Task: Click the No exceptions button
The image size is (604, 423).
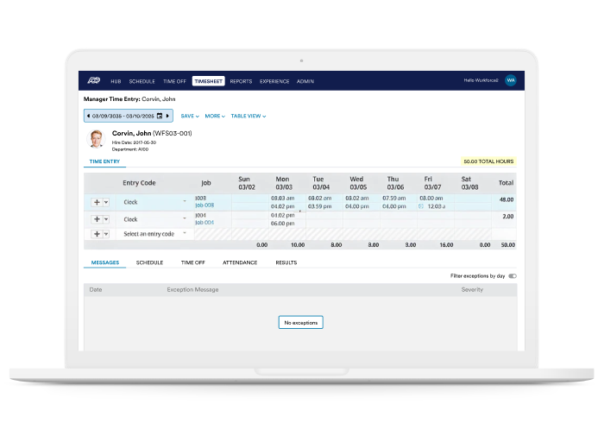Action: 301,322
